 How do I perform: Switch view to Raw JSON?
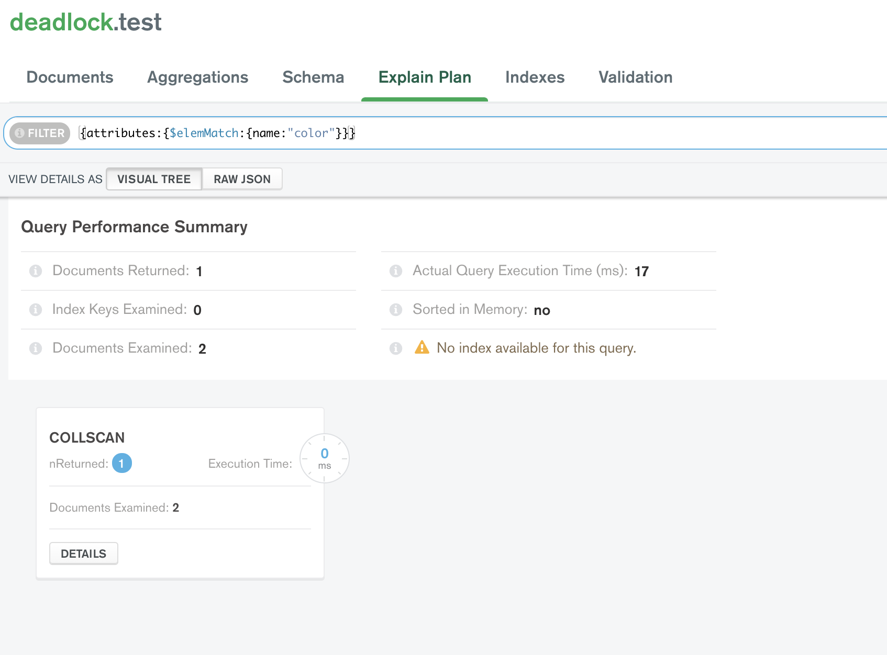click(x=242, y=179)
